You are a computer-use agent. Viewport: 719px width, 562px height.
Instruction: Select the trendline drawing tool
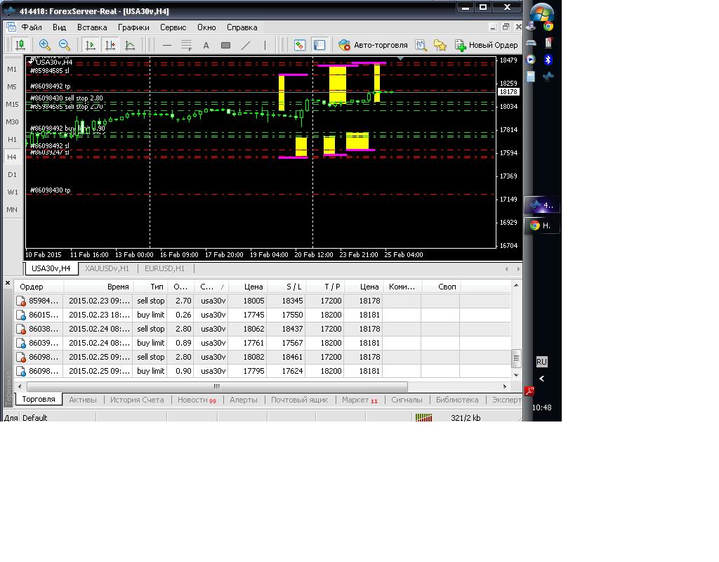(x=246, y=45)
